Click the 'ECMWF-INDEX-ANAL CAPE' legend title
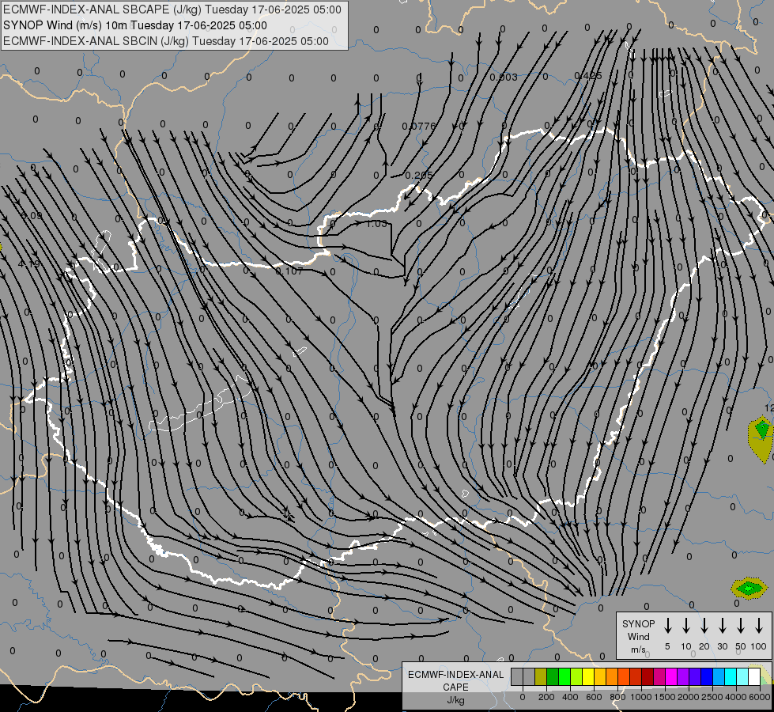 coord(455,681)
